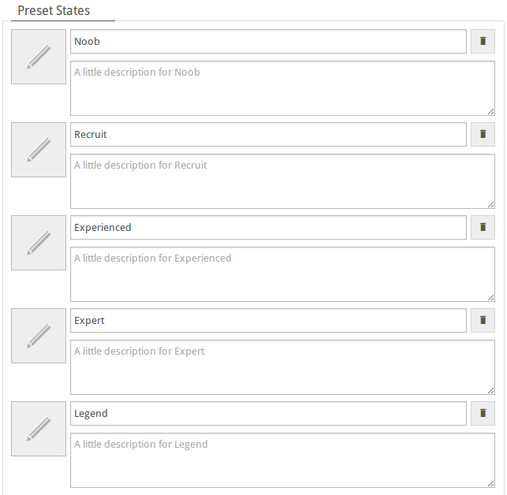Delete the Noob preset state
The image size is (507, 495).
(483, 42)
